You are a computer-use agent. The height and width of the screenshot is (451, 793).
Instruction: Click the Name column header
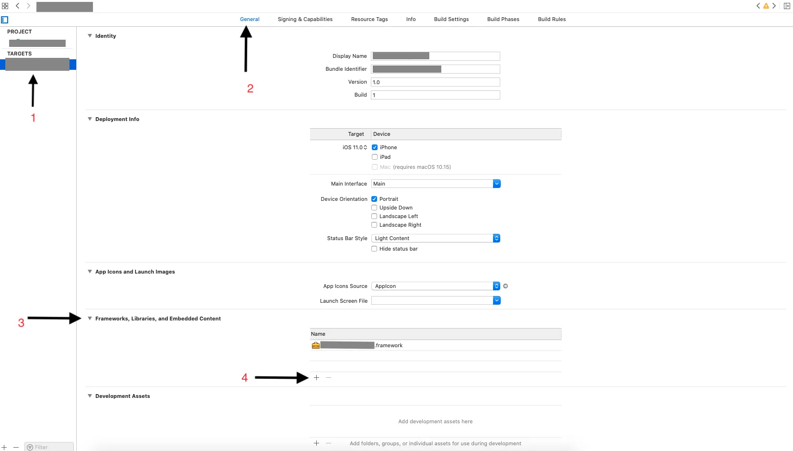coord(436,334)
